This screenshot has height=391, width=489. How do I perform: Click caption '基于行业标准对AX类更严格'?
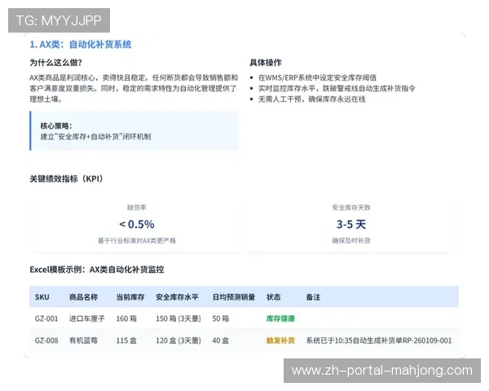pyautogui.click(x=137, y=241)
